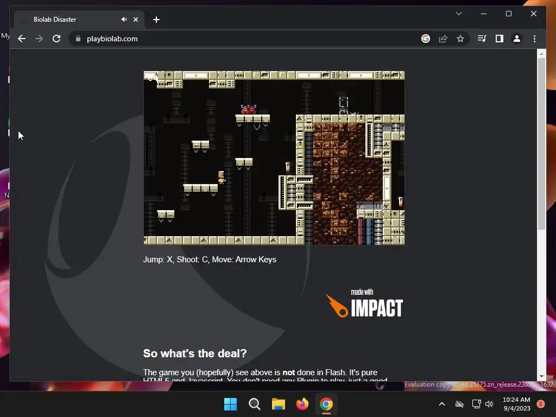Open Windows taskbar search

[254, 404]
